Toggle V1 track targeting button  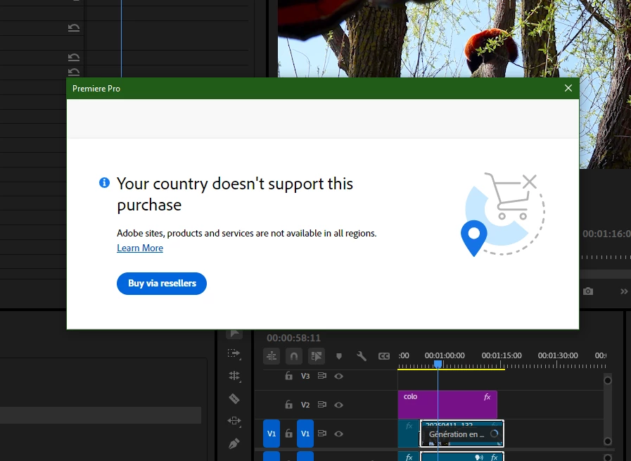[x=305, y=434]
